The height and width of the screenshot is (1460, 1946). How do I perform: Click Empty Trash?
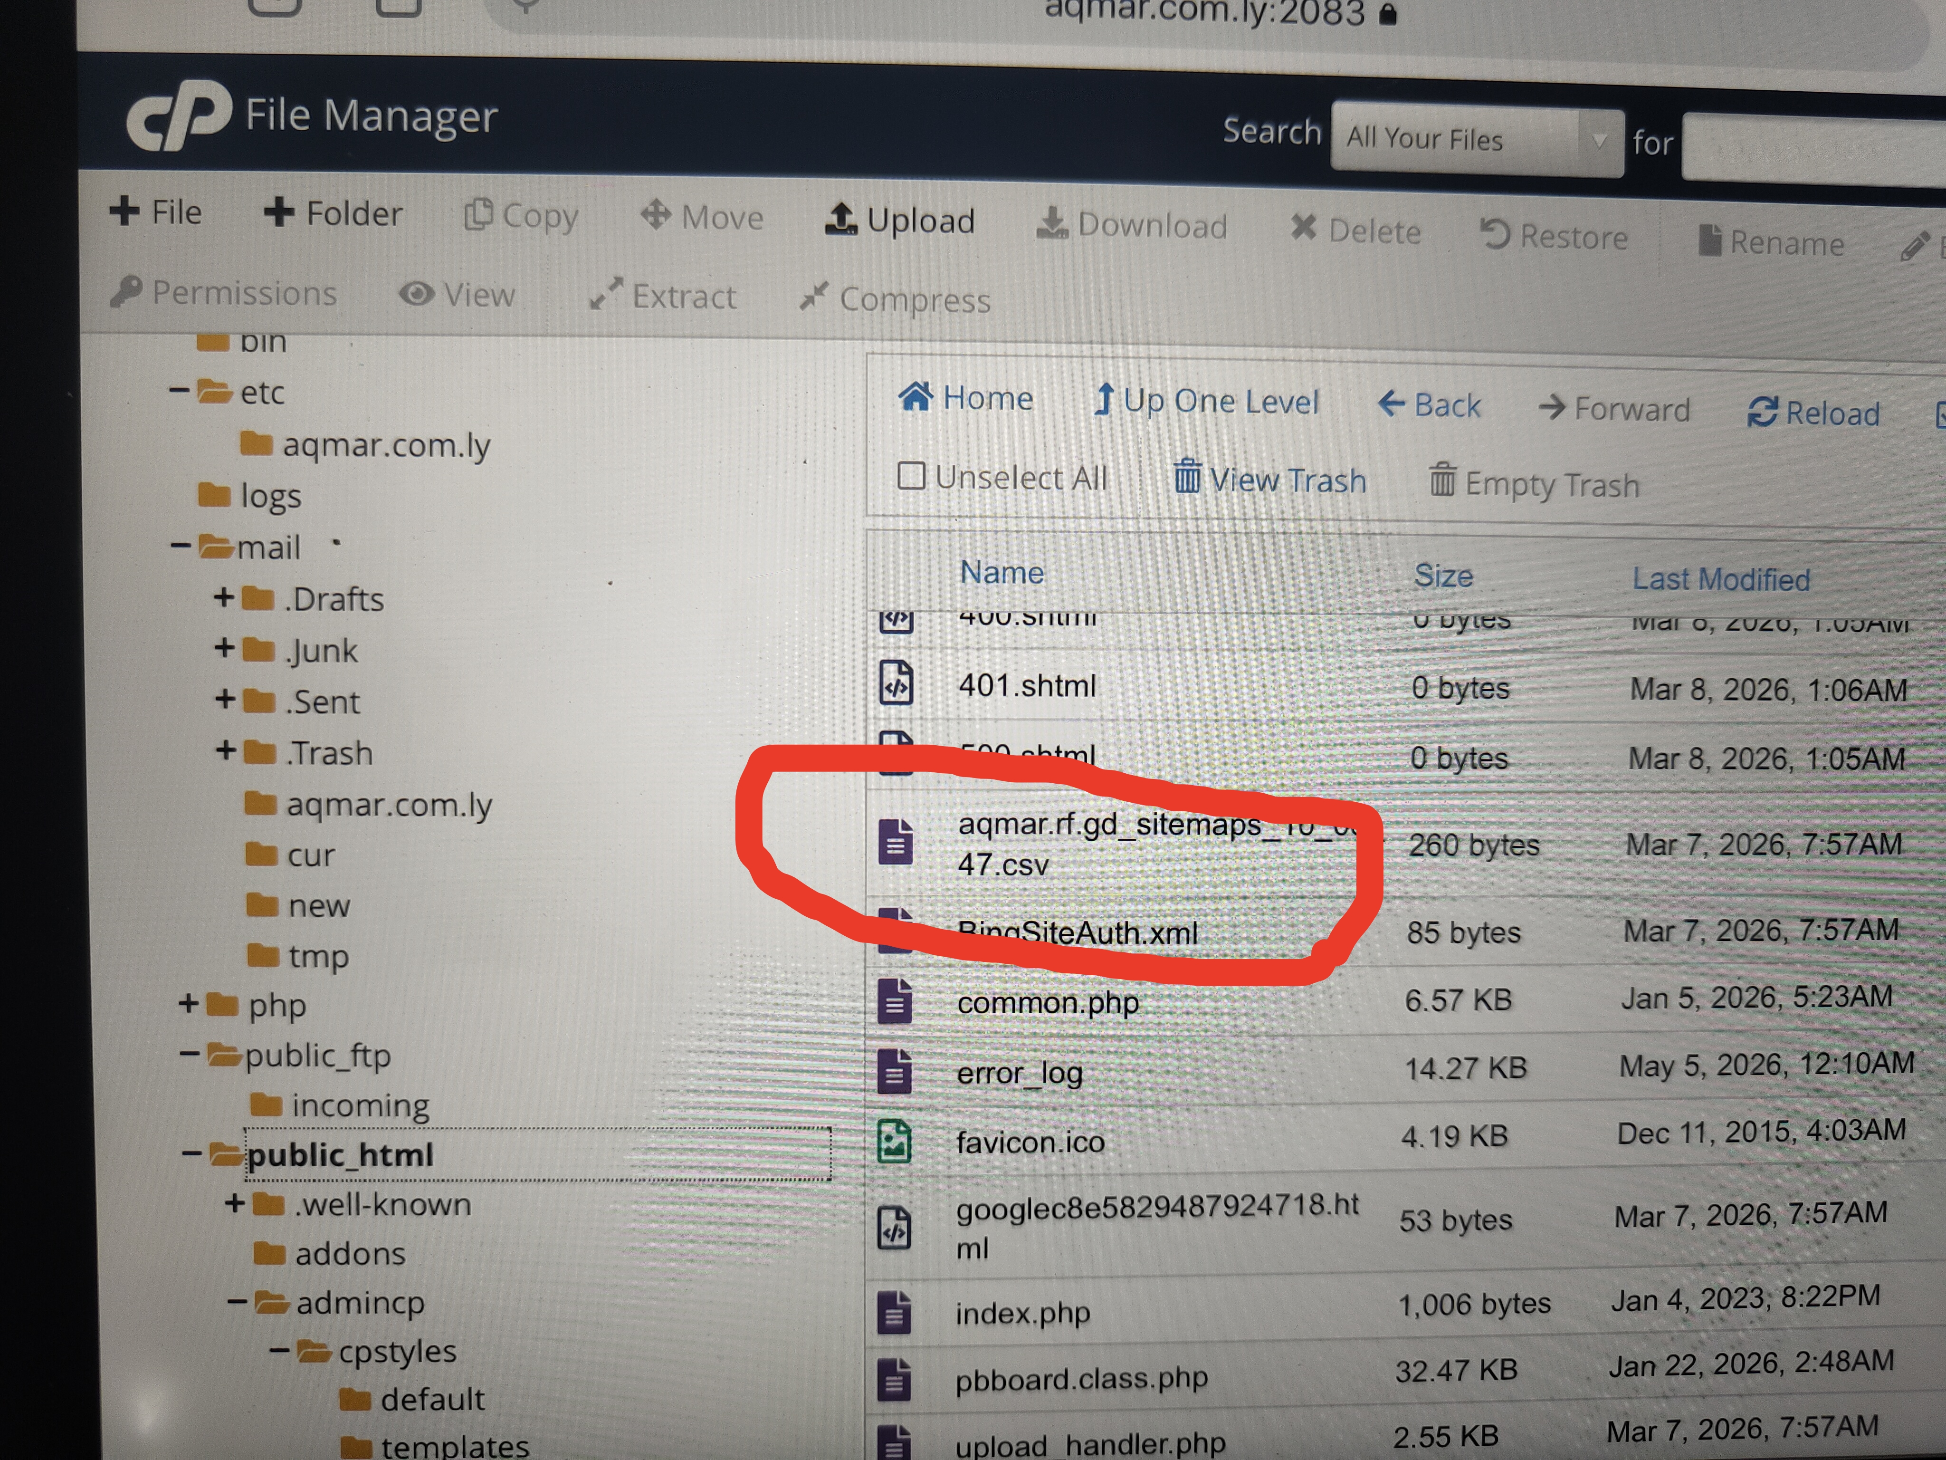pyautogui.click(x=1534, y=483)
